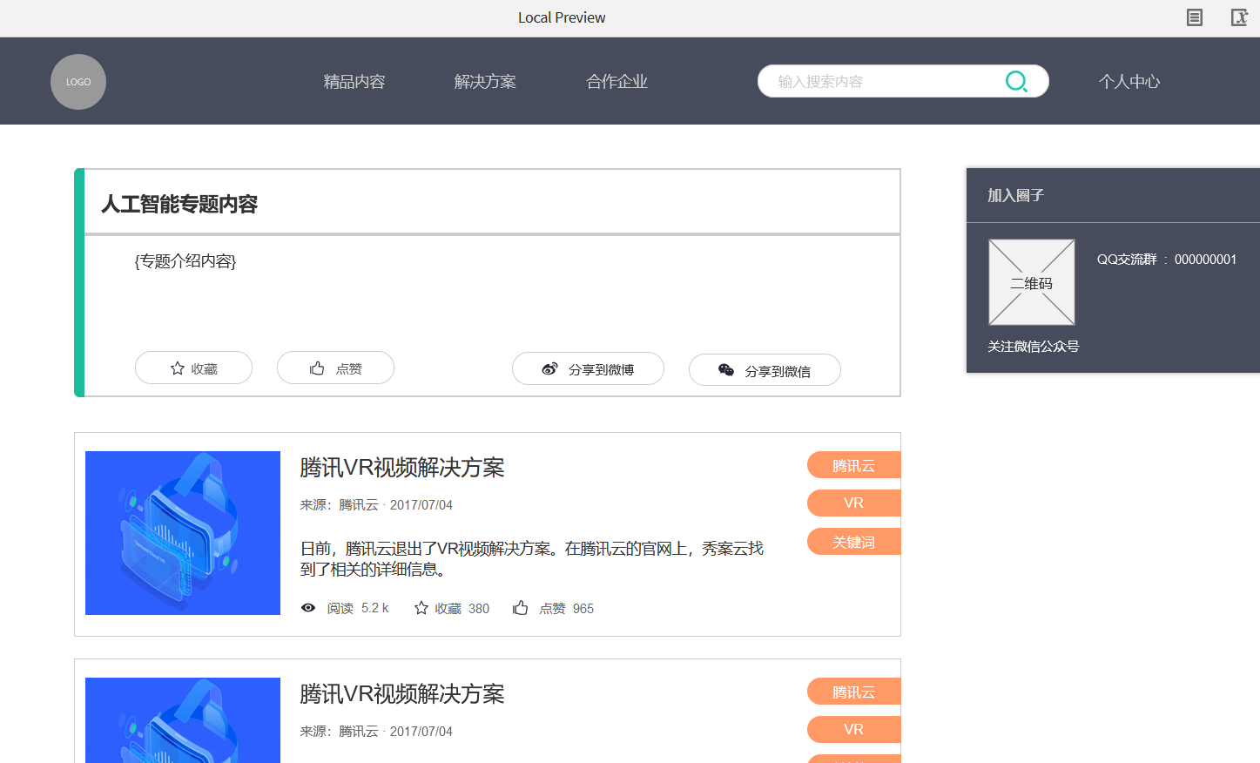The width and height of the screenshot is (1260, 763).
Task: Click the 点赞 button in topic card
Action: pyautogui.click(x=335, y=368)
